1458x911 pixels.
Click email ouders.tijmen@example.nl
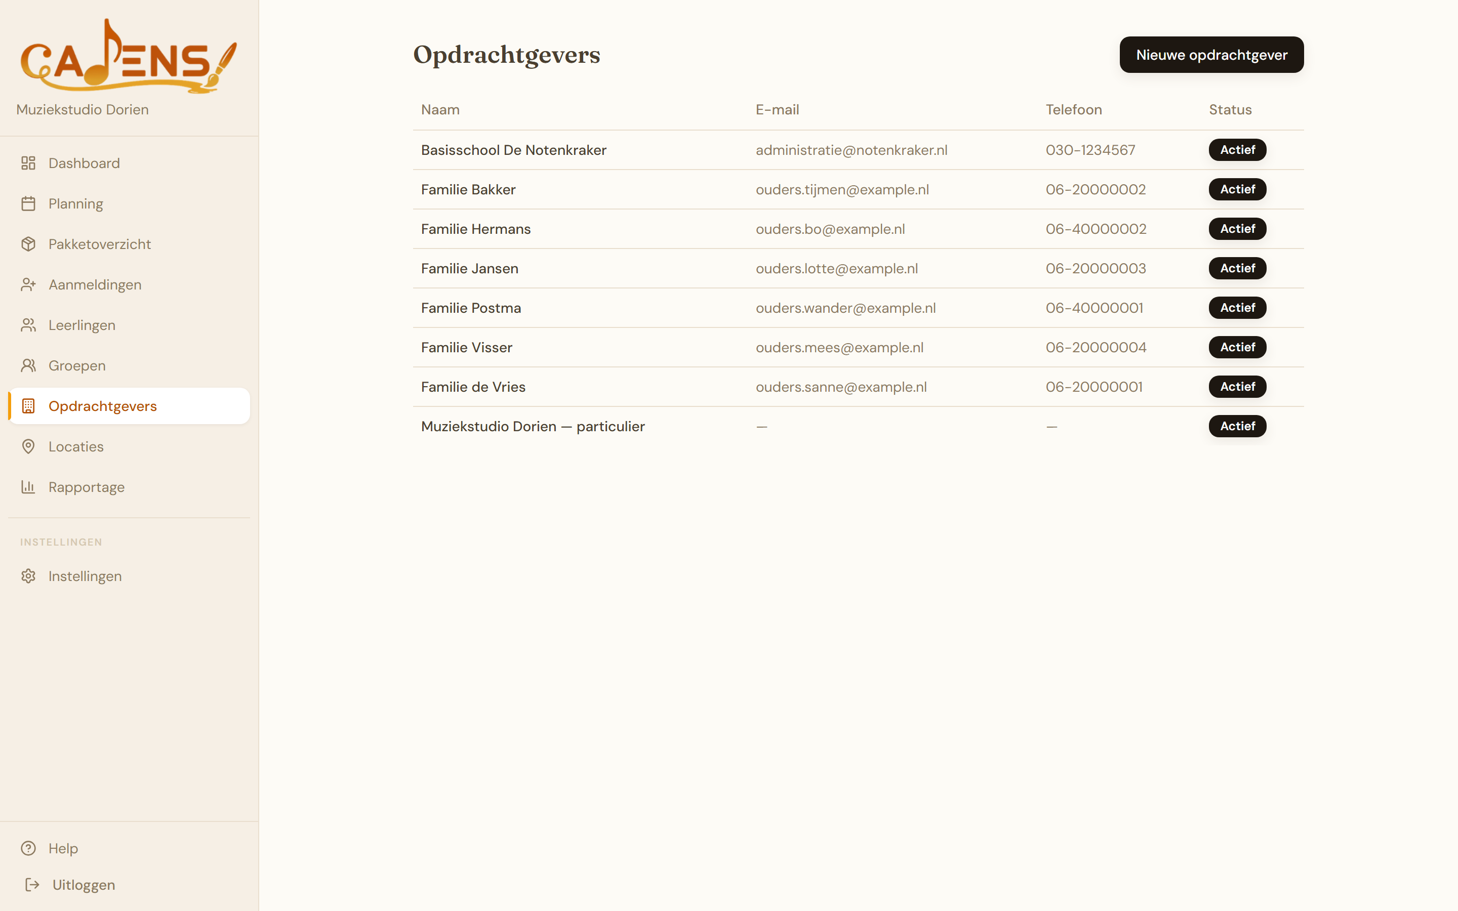click(x=842, y=190)
